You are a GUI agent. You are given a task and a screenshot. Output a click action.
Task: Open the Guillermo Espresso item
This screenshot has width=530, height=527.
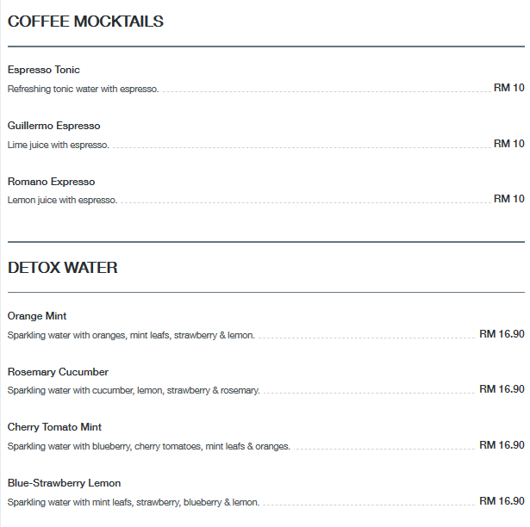(53, 126)
